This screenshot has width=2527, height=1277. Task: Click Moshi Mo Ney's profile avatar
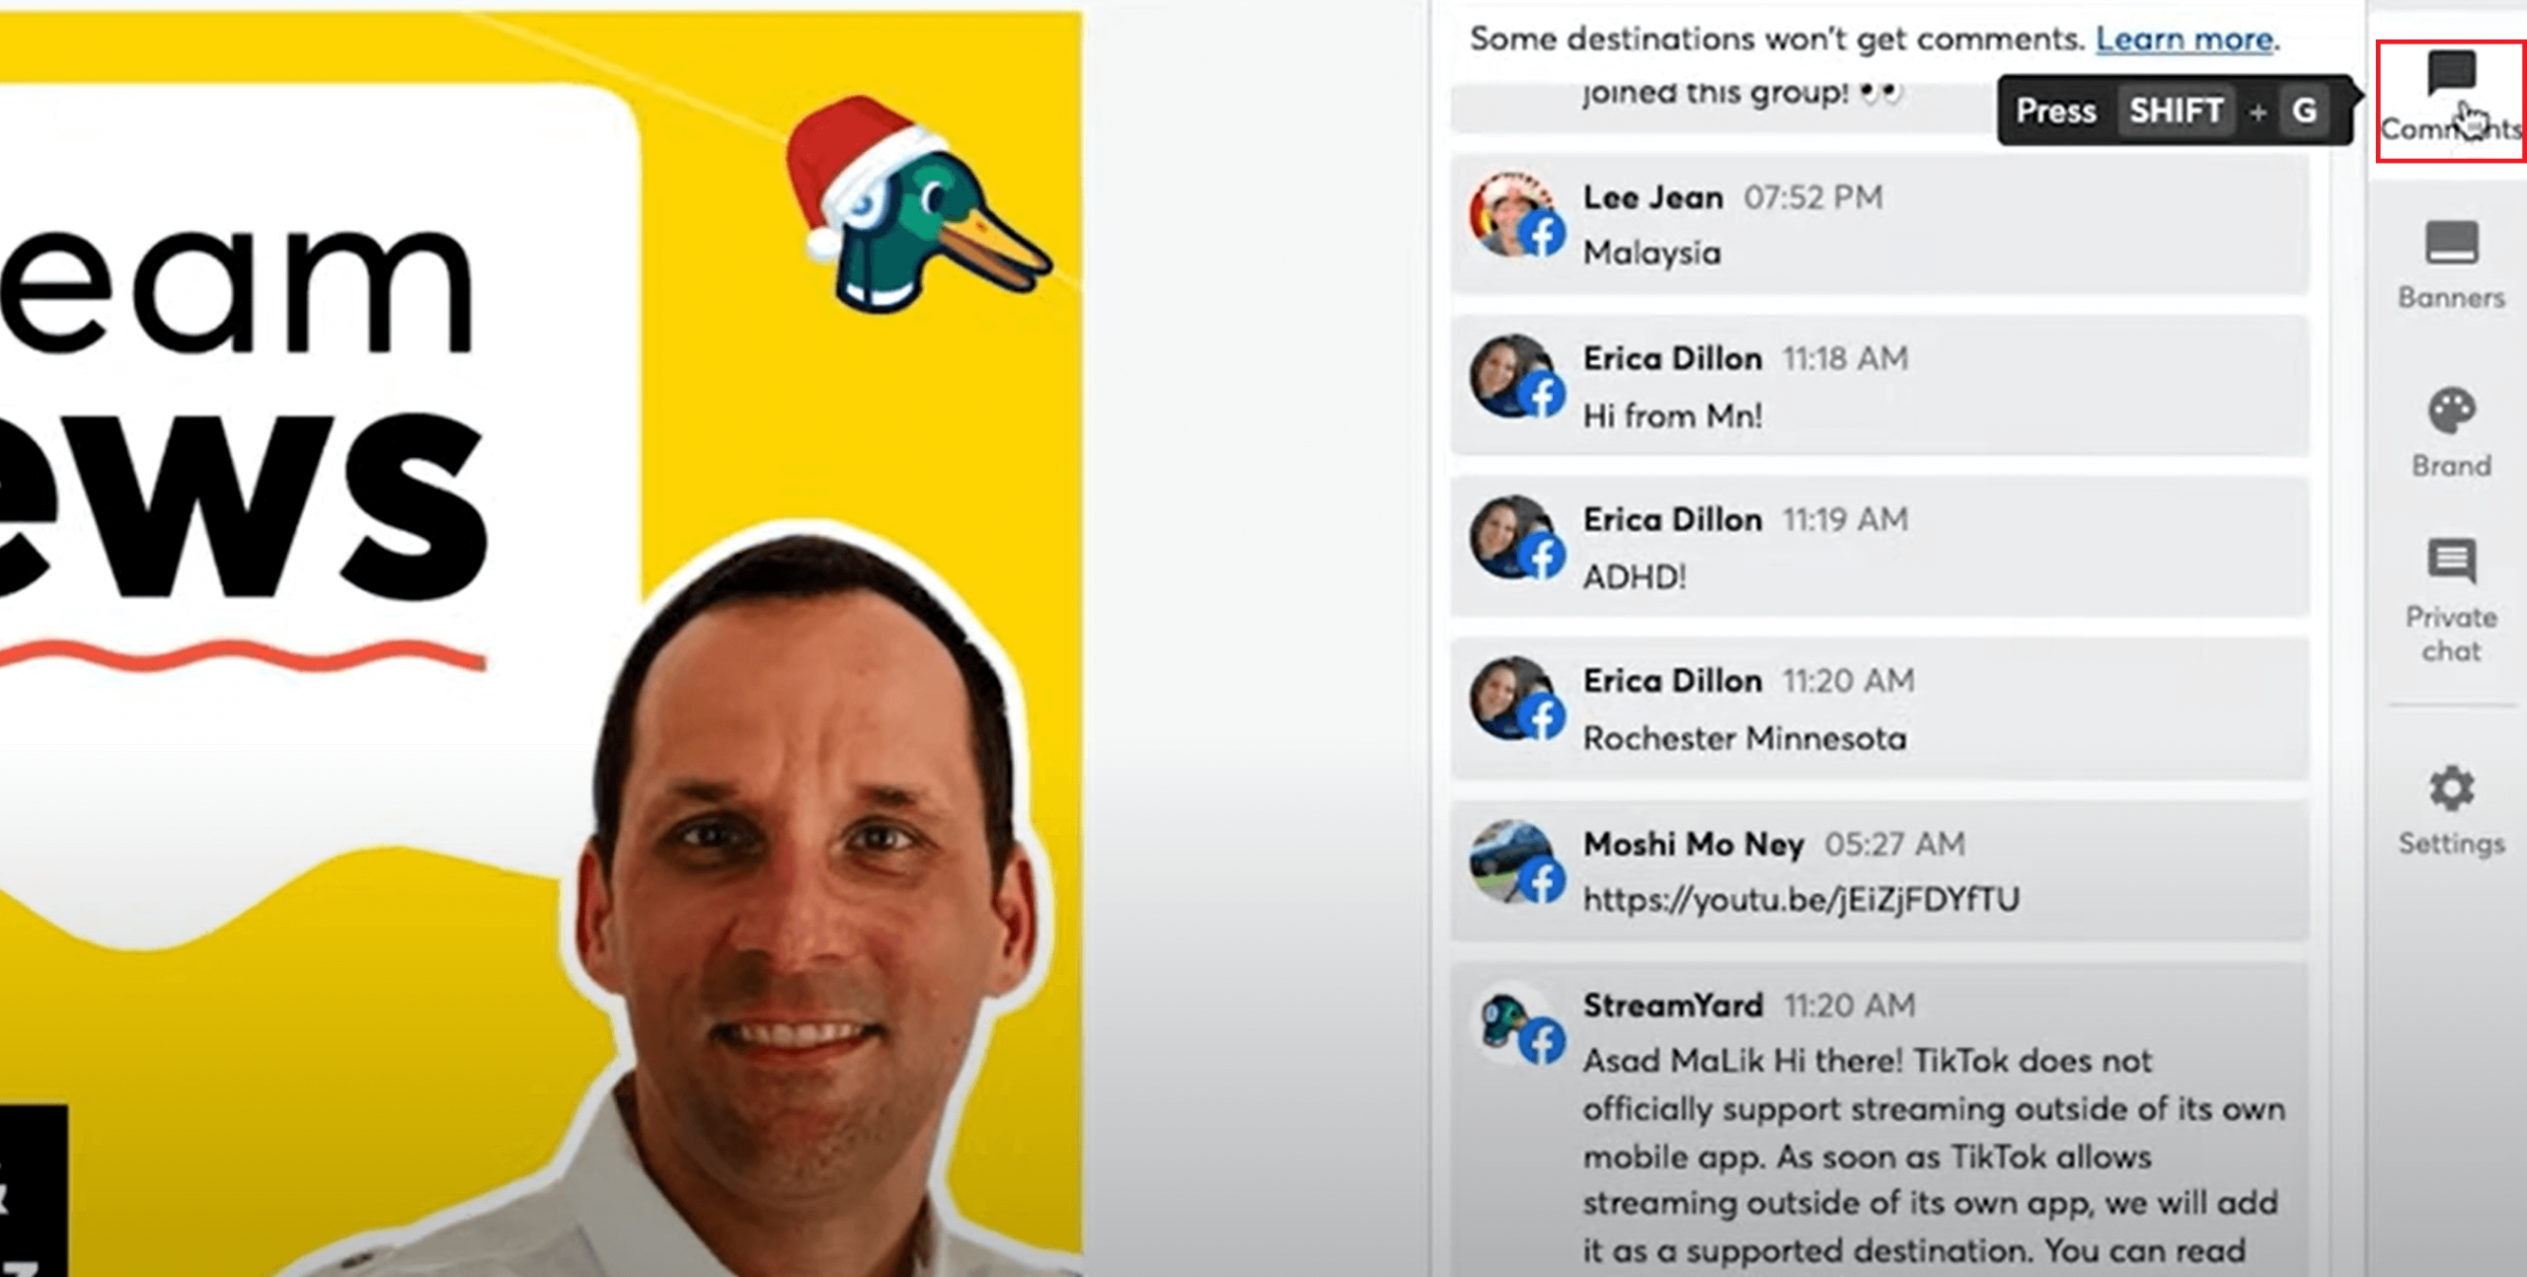1513,862
